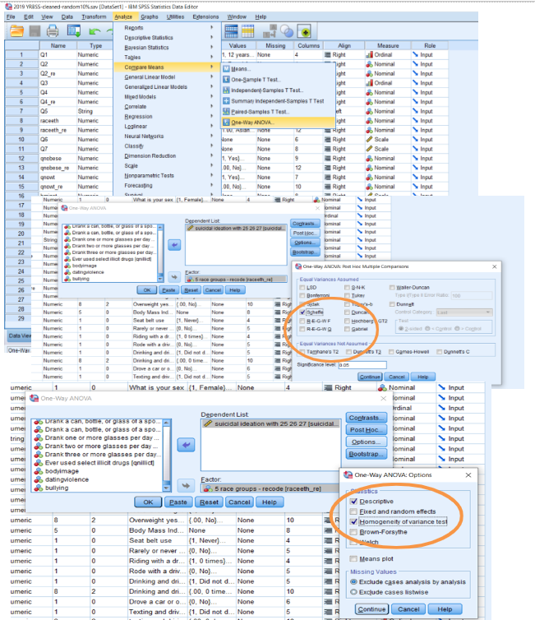Click the Print toolbar icon

[x=52, y=31]
